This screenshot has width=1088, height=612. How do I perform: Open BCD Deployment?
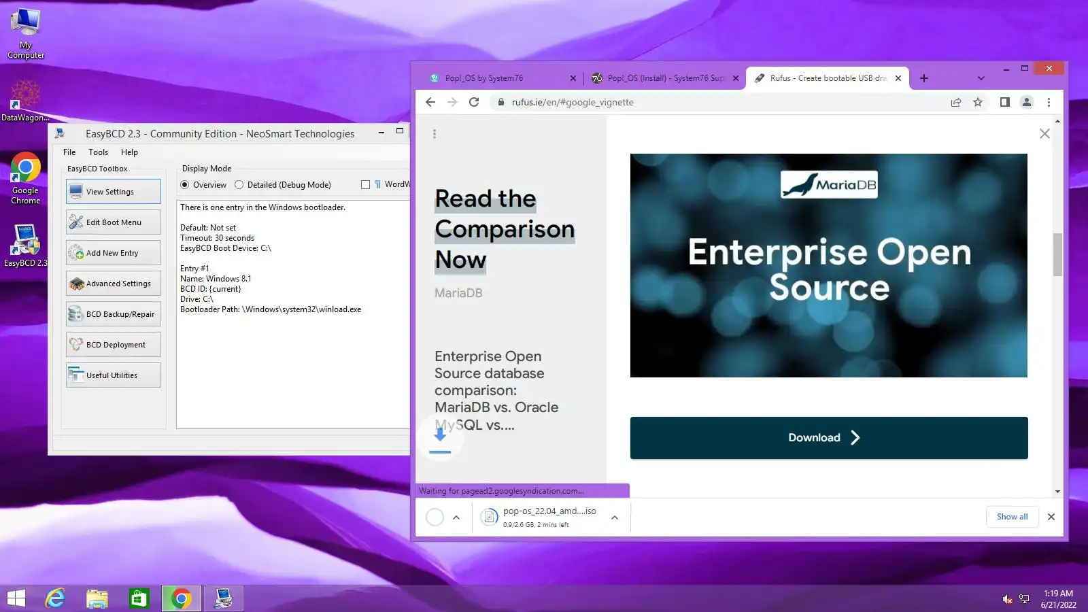pyautogui.click(x=114, y=345)
